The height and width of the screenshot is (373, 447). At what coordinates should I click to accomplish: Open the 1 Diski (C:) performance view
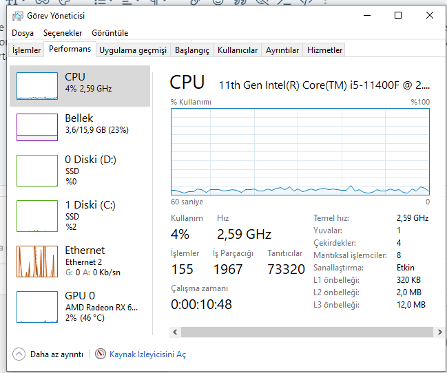pyautogui.click(x=37, y=215)
